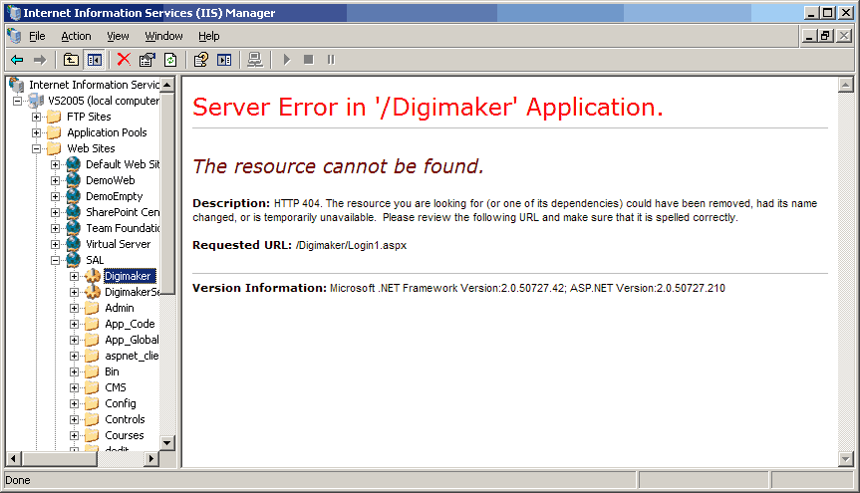Image resolution: width=860 pixels, height=493 pixels.
Task: Click the Forward arrow toolbar icon
Action: [40, 60]
